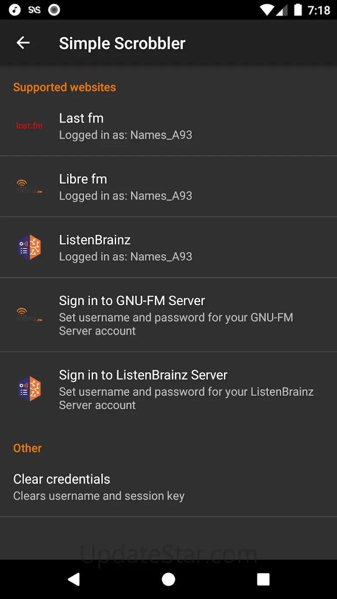Tap the back arrow icon

click(x=23, y=43)
